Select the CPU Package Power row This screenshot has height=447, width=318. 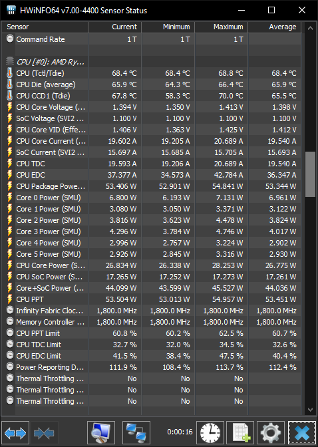(152, 186)
